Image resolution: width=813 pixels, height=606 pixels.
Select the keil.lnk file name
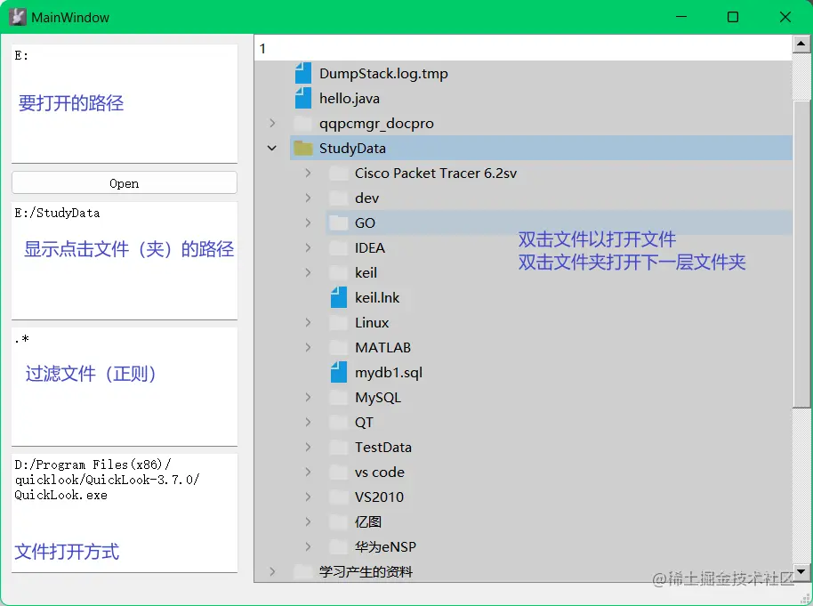click(377, 298)
